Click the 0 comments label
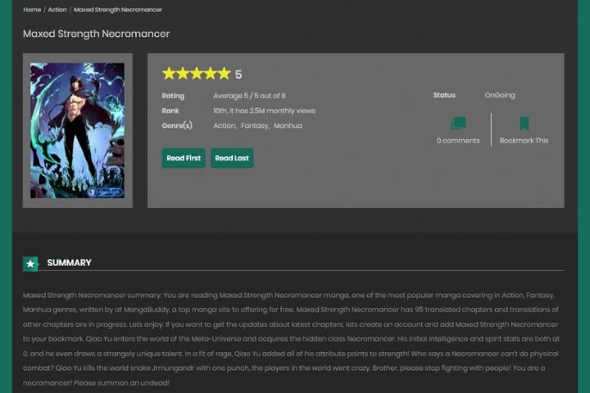The image size is (590, 393). click(x=458, y=140)
